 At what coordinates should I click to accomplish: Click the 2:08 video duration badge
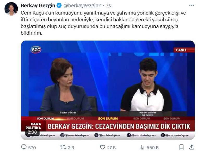tap(32, 132)
